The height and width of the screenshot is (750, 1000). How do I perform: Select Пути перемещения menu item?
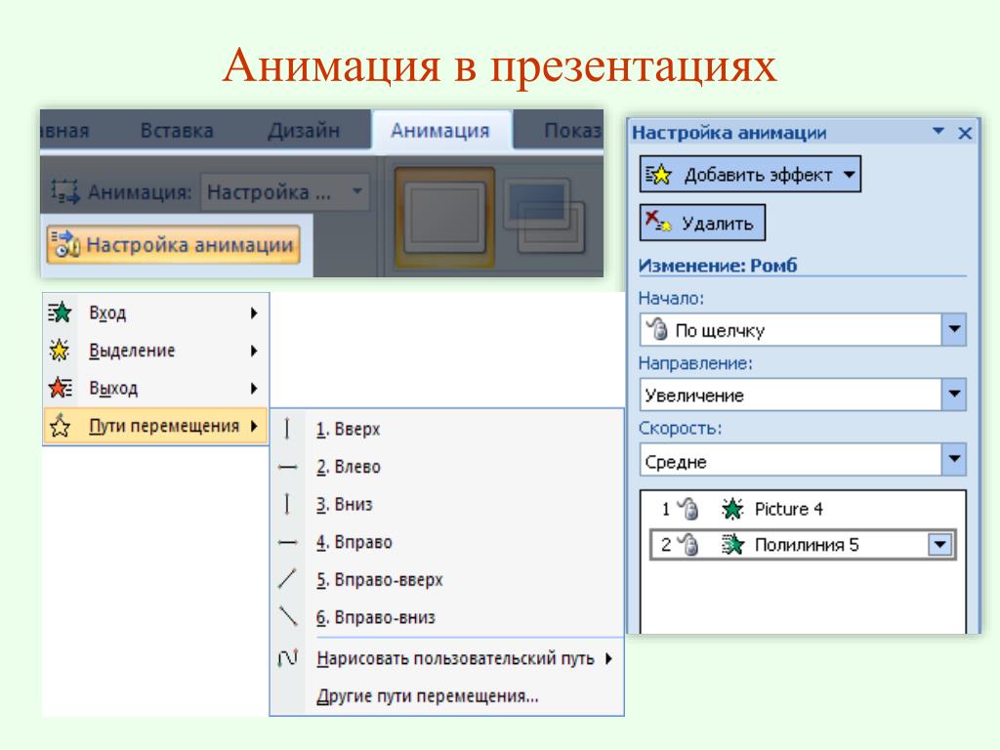click(155, 426)
